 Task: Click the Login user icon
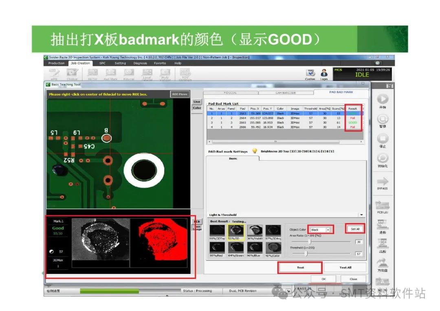point(324,74)
